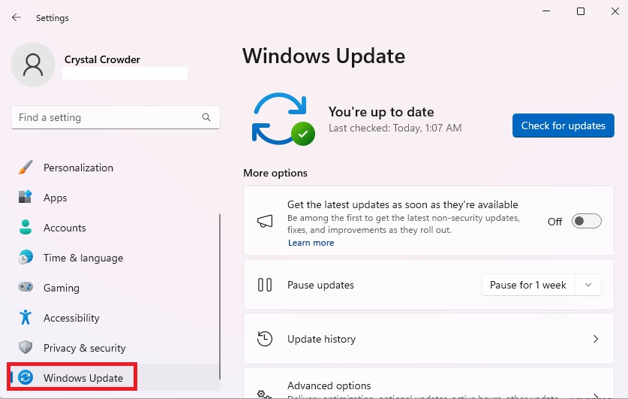628x399 pixels.
Task: Click the You're up to date status text
Action: coord(381,112)
